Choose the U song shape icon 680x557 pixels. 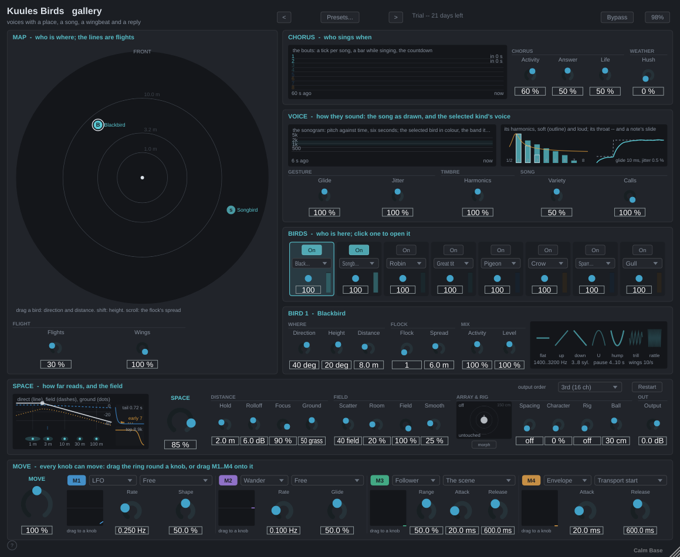point(598,338)
